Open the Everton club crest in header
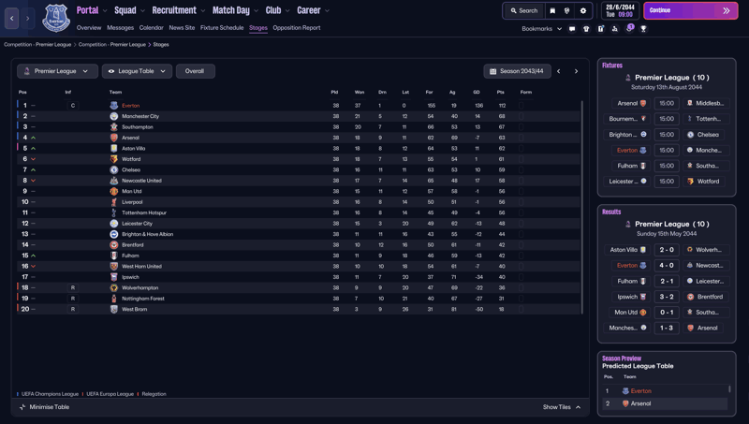The image size is (749, 424). (x=56, y=18)
